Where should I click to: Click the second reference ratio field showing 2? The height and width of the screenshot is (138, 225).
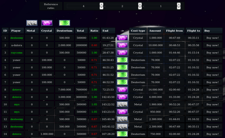pyautogui.click(x=122, y=6)
